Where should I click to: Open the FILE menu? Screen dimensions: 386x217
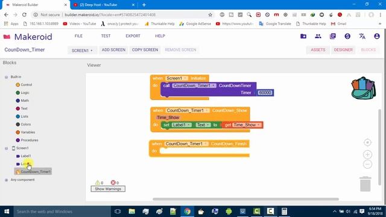(x=78, y=36)
